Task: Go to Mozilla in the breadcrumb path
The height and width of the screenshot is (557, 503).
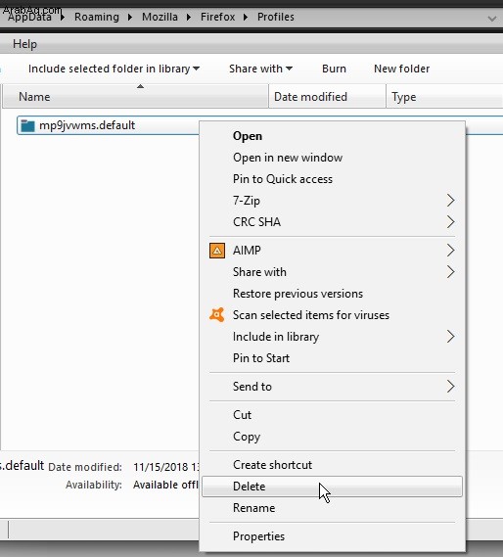Action: point(160,17)
